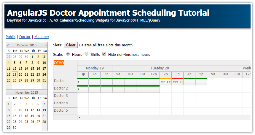This screenshot has width=255, height=135.
Task: Click the scroll-left arrow in Doctor 1 row
Action: click(79, 82)
